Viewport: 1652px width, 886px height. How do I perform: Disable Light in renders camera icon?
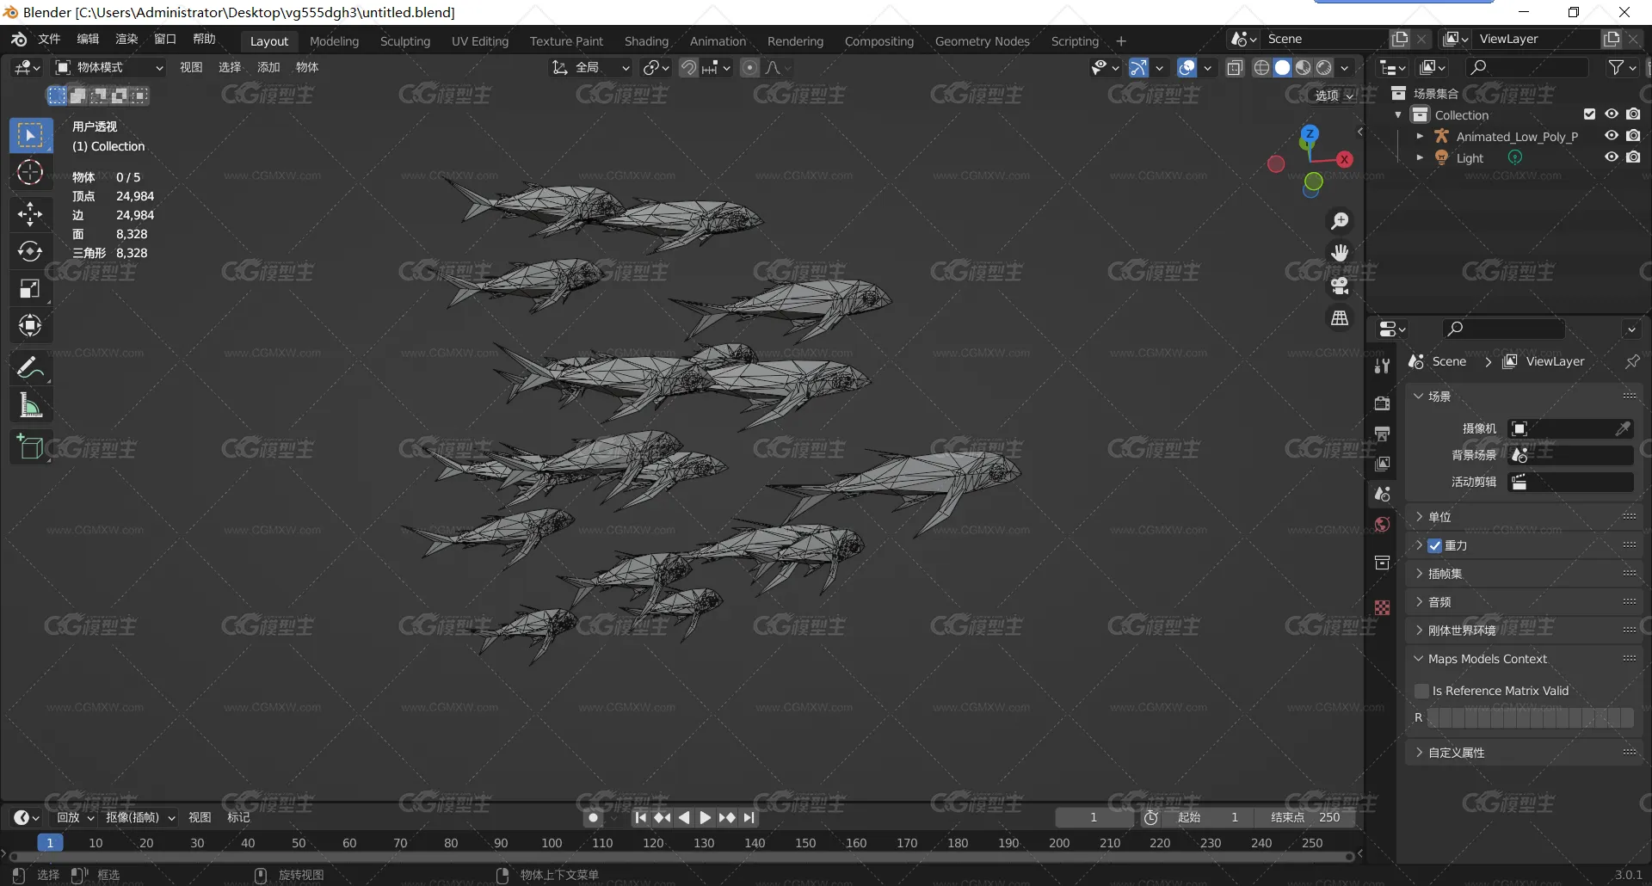click(1633, 157)
